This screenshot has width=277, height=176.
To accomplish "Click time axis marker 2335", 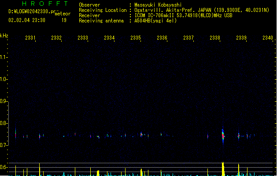I will (136, 38).
